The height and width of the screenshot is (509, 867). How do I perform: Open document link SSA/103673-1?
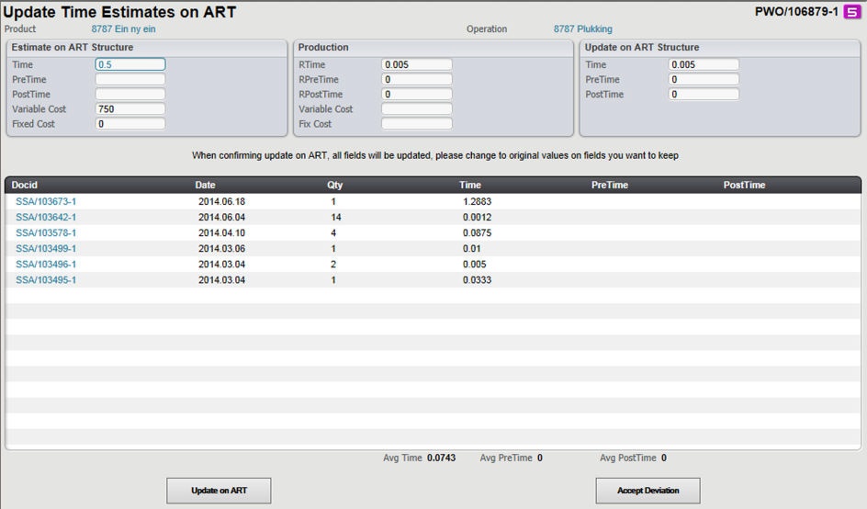point(46,201)
